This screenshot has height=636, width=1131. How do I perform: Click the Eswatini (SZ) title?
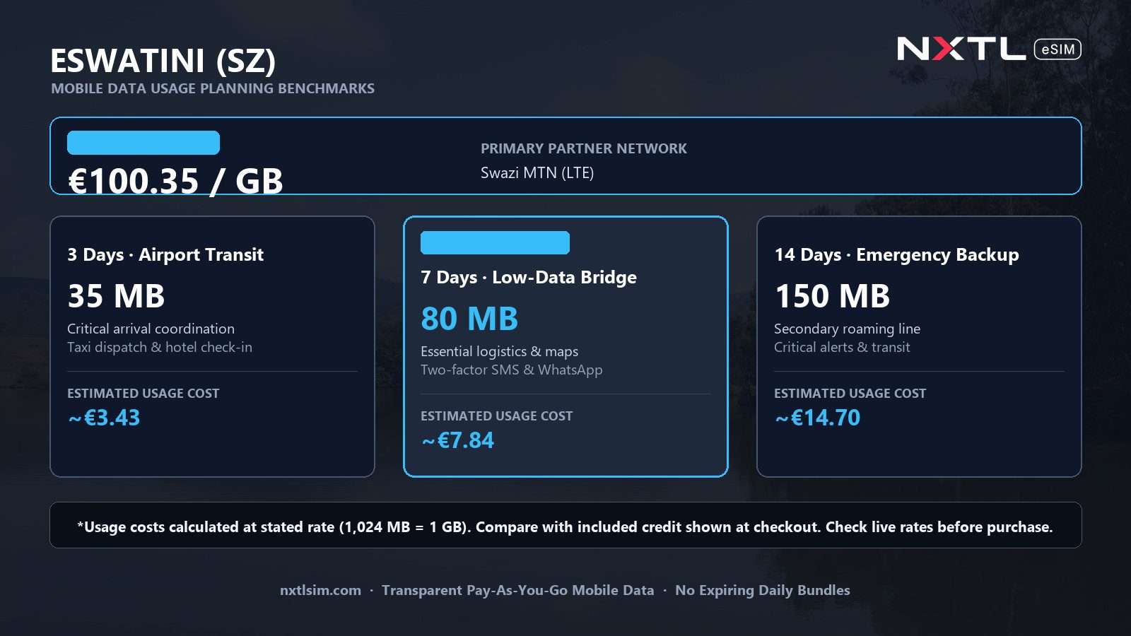point(163,61)
